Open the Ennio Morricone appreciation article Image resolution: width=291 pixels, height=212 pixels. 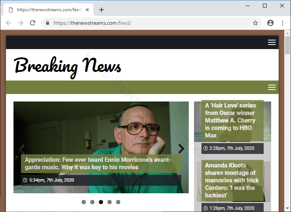coord(98,164)
